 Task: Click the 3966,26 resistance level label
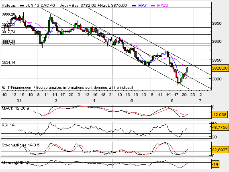coord(8,14)
